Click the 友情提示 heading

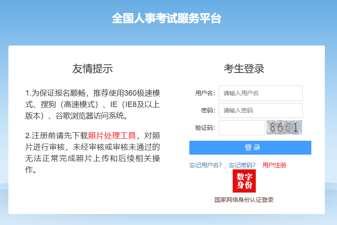pos(93,69)
